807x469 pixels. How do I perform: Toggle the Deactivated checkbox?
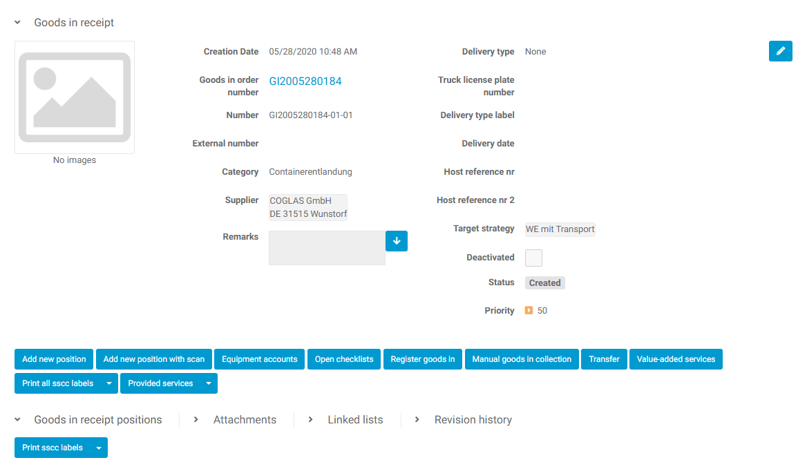tap(533, 258)
